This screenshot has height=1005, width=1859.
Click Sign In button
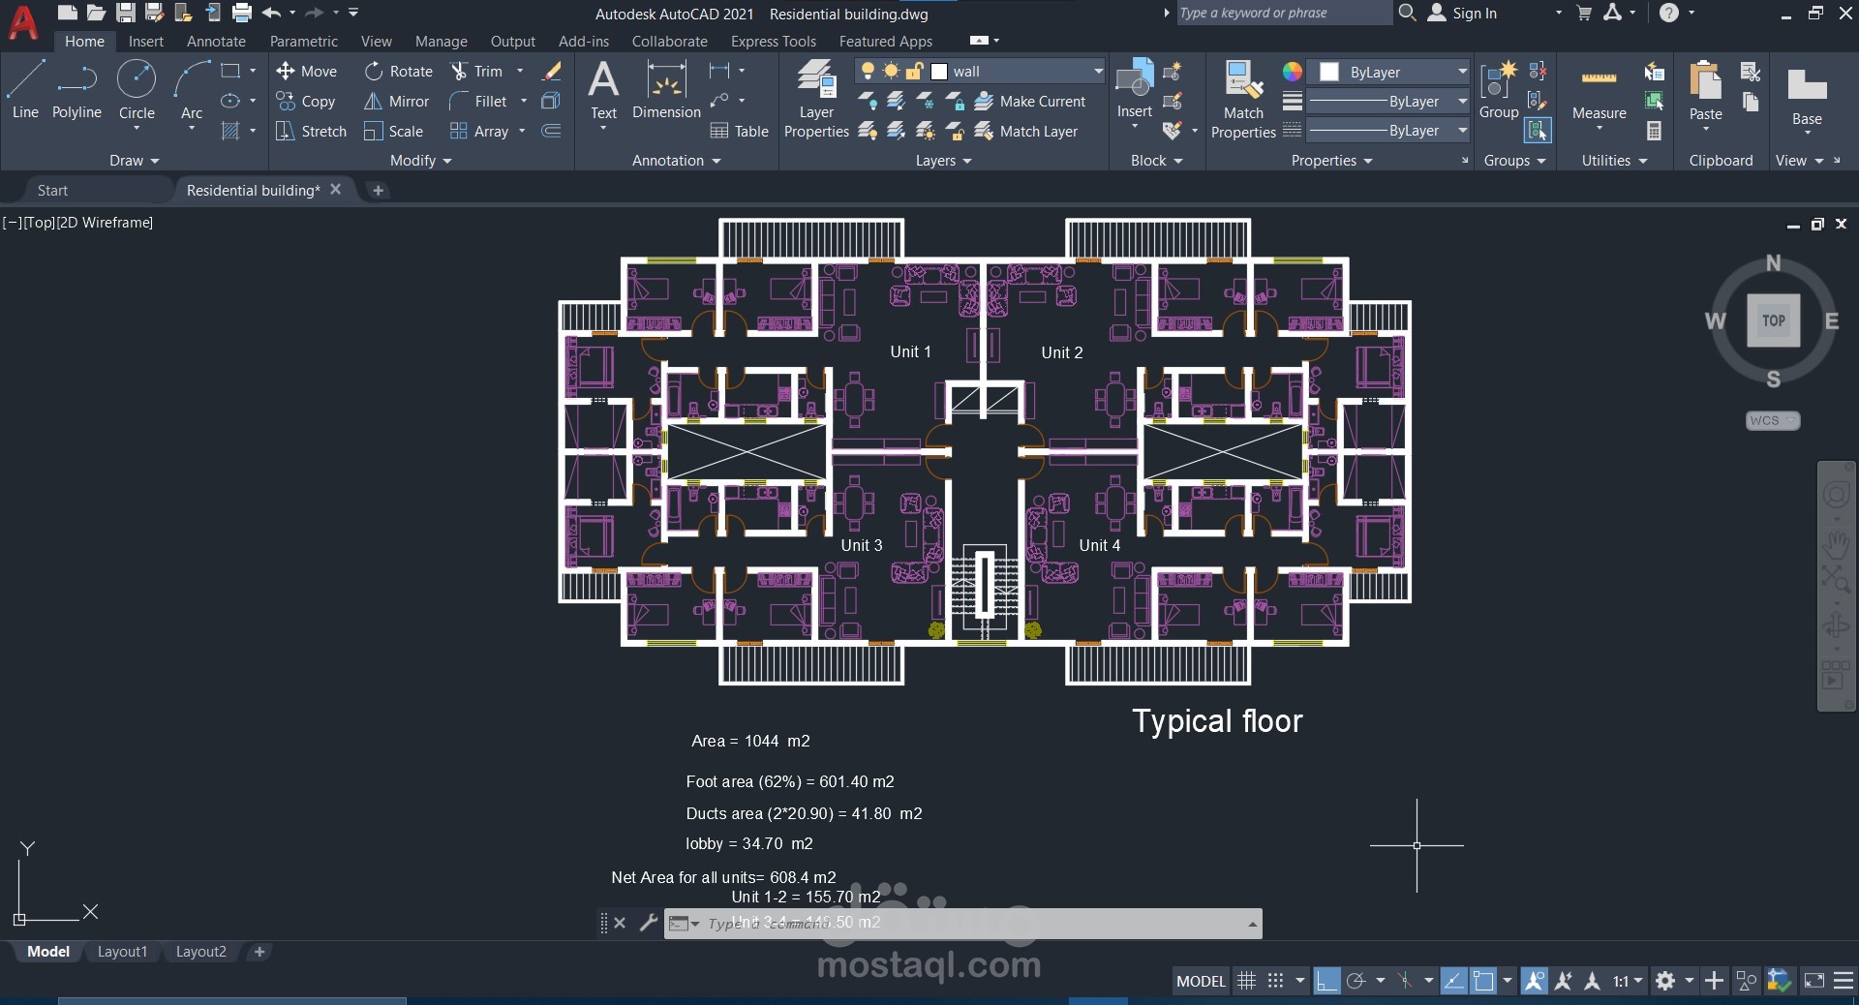click(x=1462, y=13)
